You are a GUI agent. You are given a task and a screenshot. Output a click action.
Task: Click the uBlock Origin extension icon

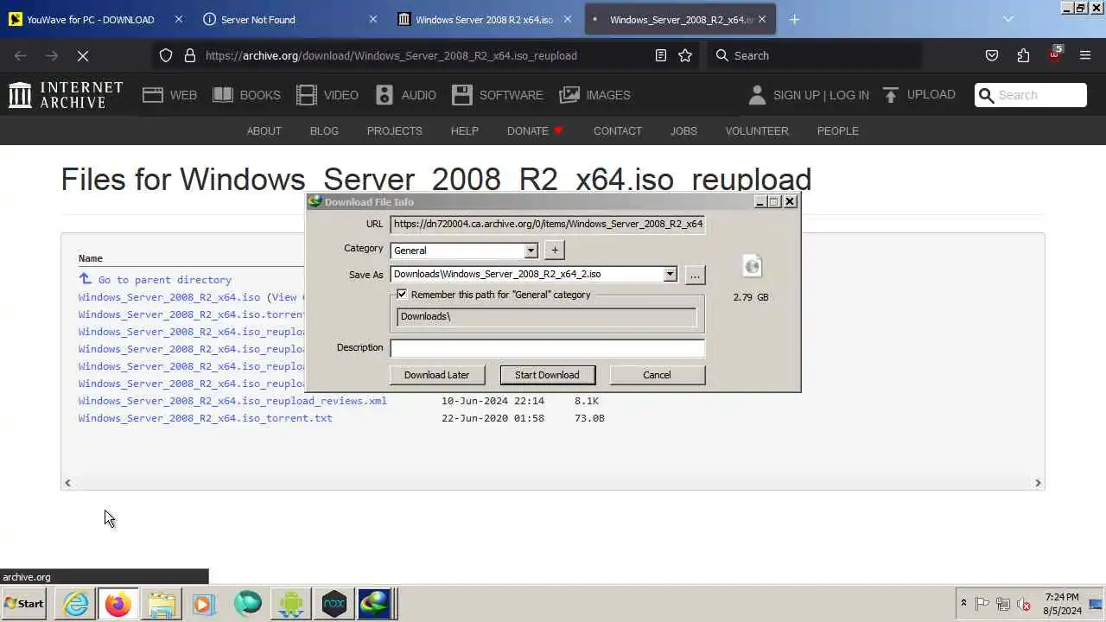click(1055, 54)
